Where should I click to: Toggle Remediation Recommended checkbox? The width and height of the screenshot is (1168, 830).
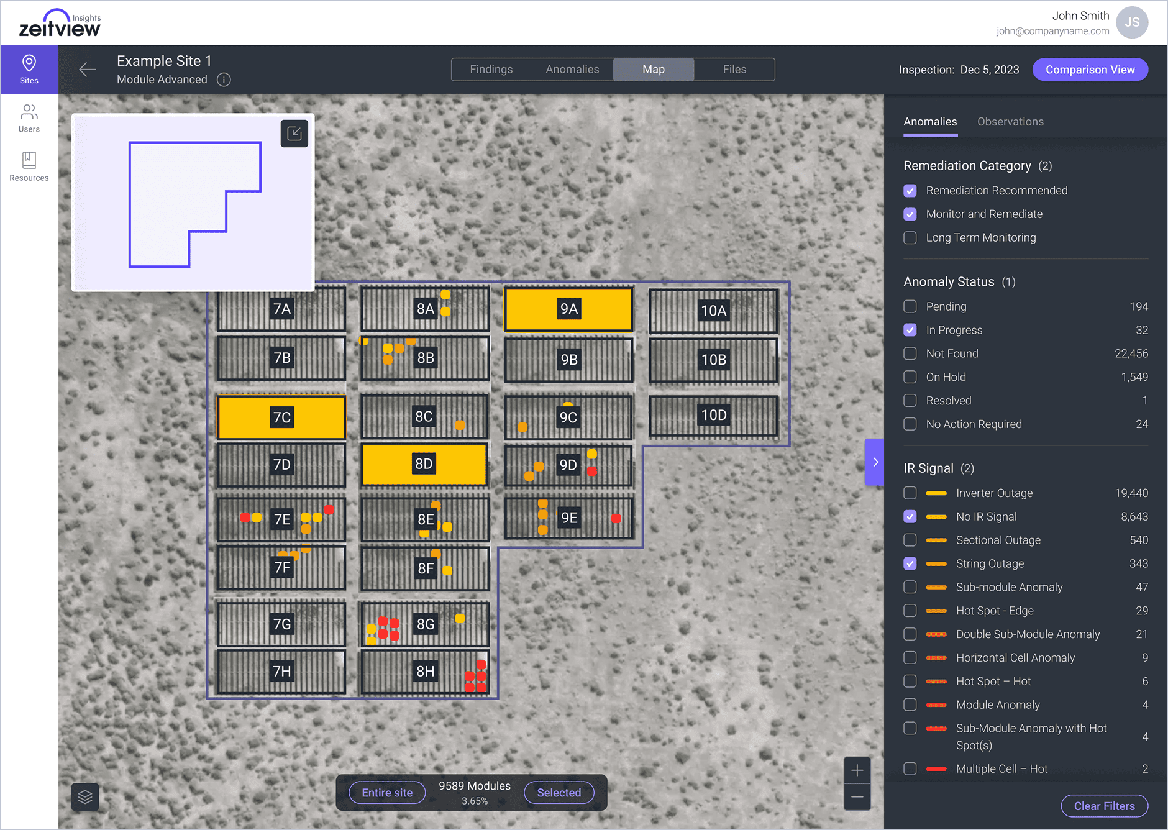(x=910, y=191)
